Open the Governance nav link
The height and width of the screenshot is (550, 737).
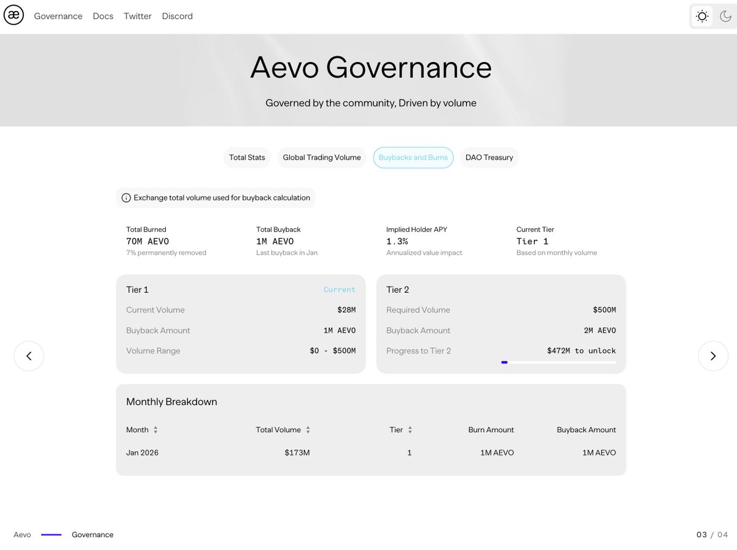[58, 17]
